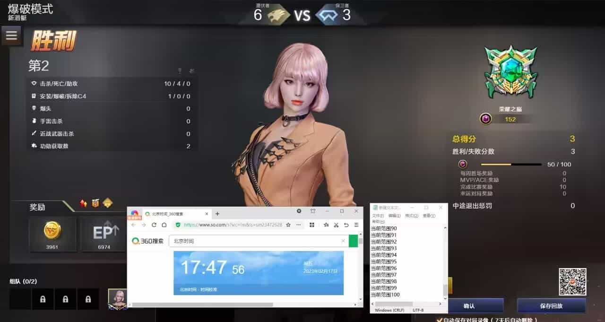Screen dimensions: 605x322
Task: Reload the browser page
Action: coord(154,225)
